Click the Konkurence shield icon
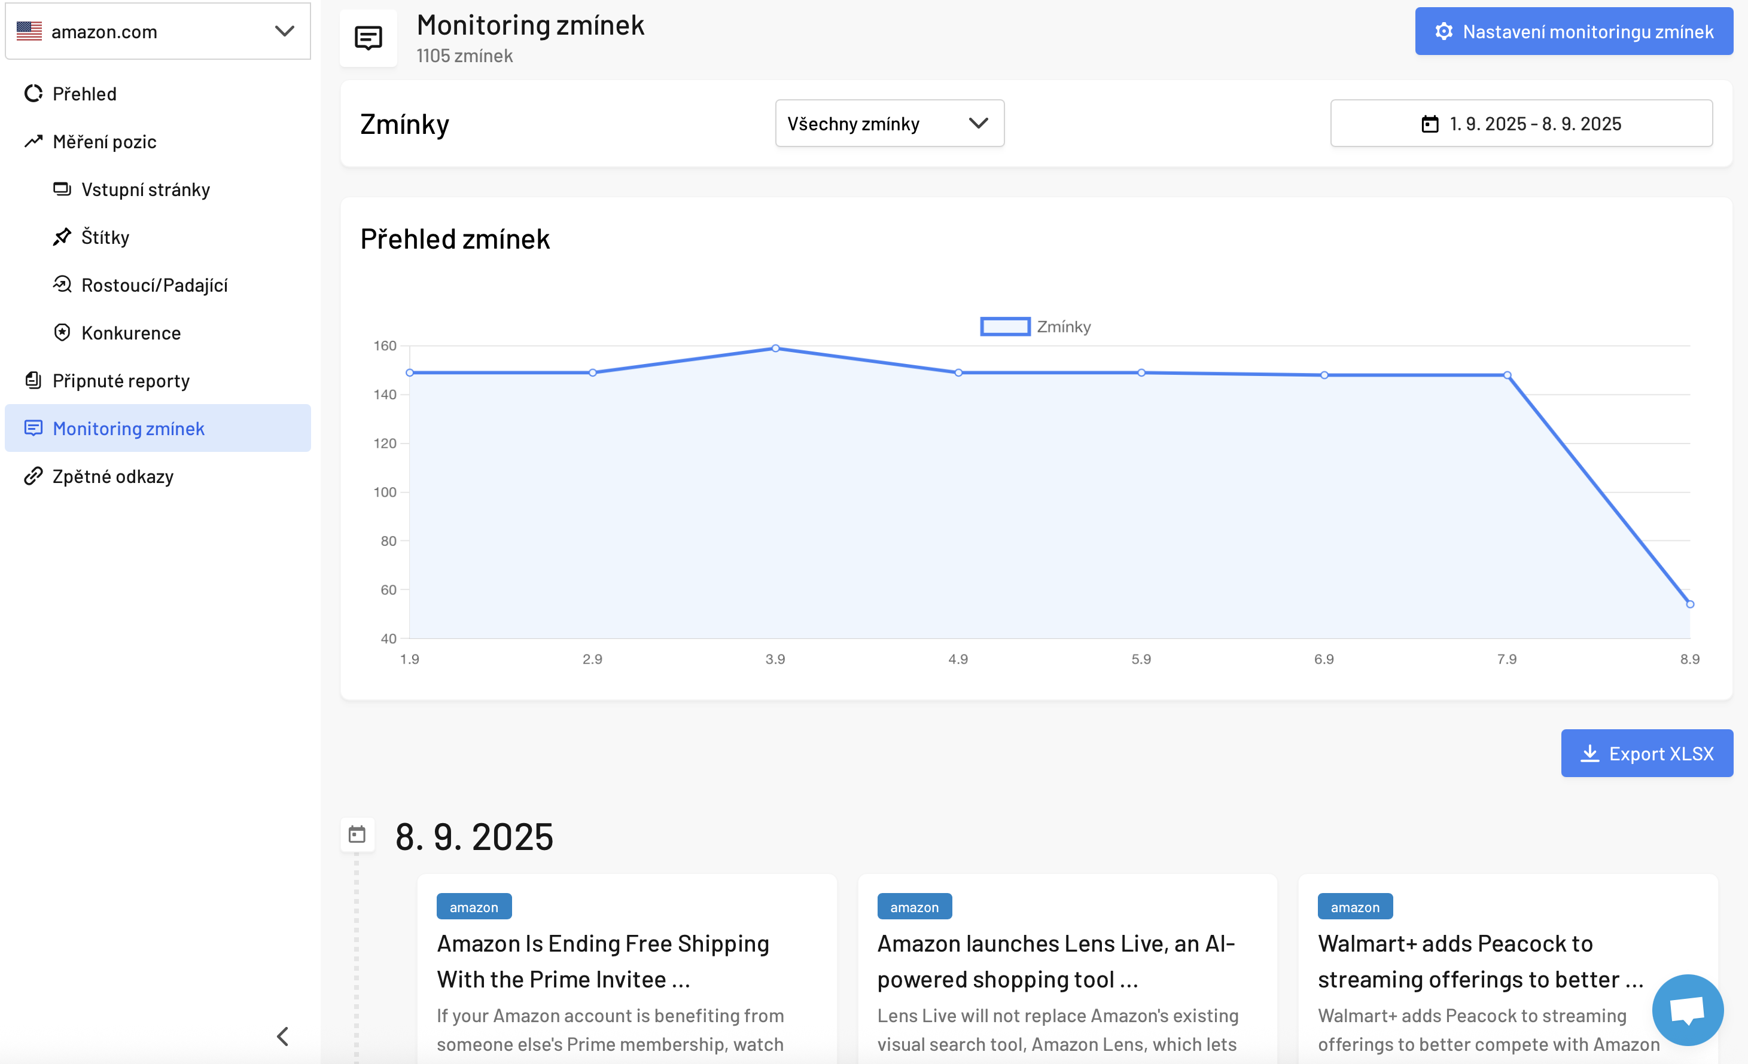 click(62, 332)
